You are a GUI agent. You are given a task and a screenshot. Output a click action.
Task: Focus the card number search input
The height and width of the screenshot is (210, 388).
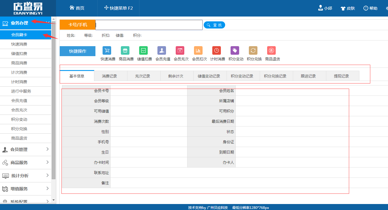(x=149, y=25)
